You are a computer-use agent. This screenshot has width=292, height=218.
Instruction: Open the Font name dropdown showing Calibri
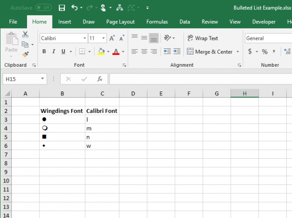point(84,38)
